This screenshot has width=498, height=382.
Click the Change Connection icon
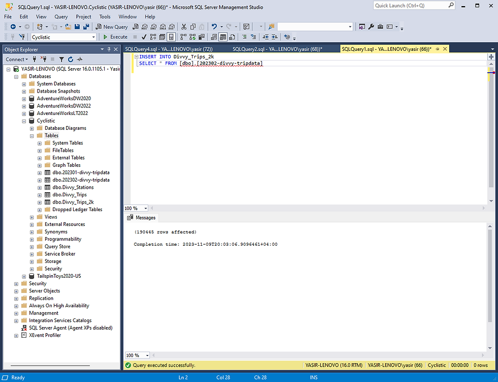point(22,37)
